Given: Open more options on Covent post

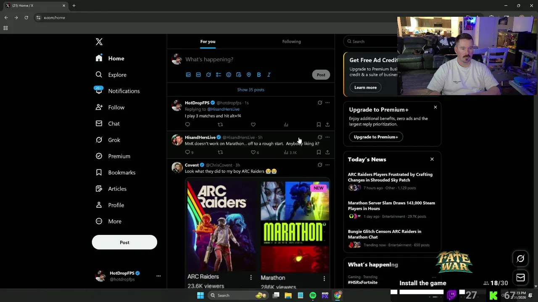Looking at the screenshot, I should click(327, 165).
